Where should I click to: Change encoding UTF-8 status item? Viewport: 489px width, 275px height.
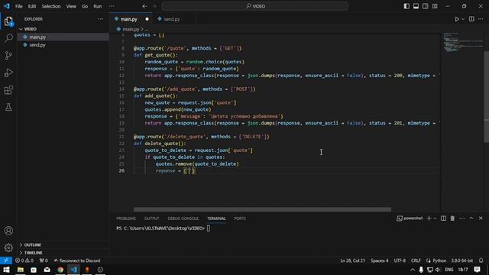pos(400,260)
